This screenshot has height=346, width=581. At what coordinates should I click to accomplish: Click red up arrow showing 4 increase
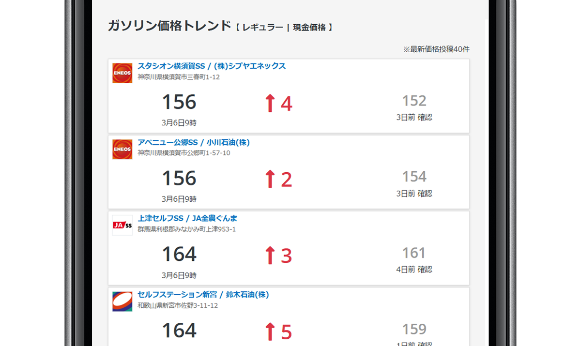tap(270, 104)
